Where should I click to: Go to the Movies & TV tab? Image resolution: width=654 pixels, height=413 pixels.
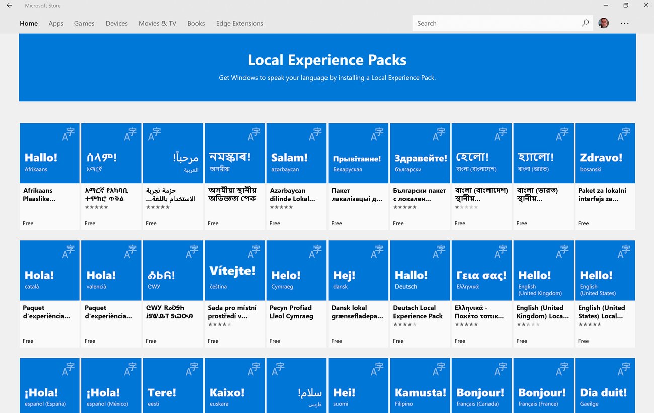157,23
